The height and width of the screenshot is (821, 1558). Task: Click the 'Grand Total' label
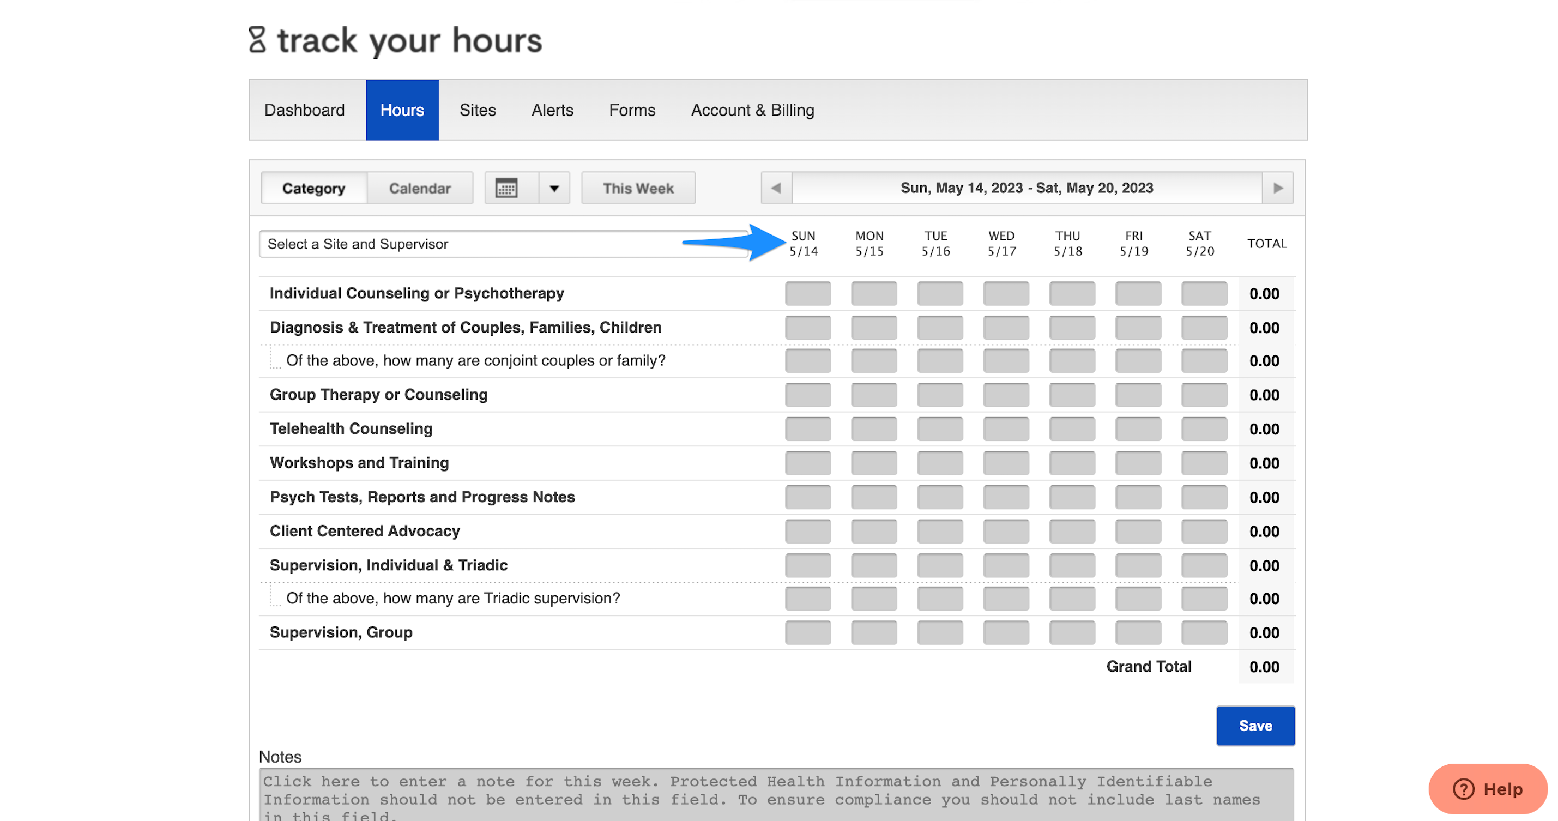(1149, 666)
